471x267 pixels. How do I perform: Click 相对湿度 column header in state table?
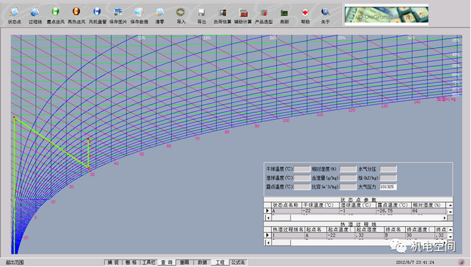[429, 205]
